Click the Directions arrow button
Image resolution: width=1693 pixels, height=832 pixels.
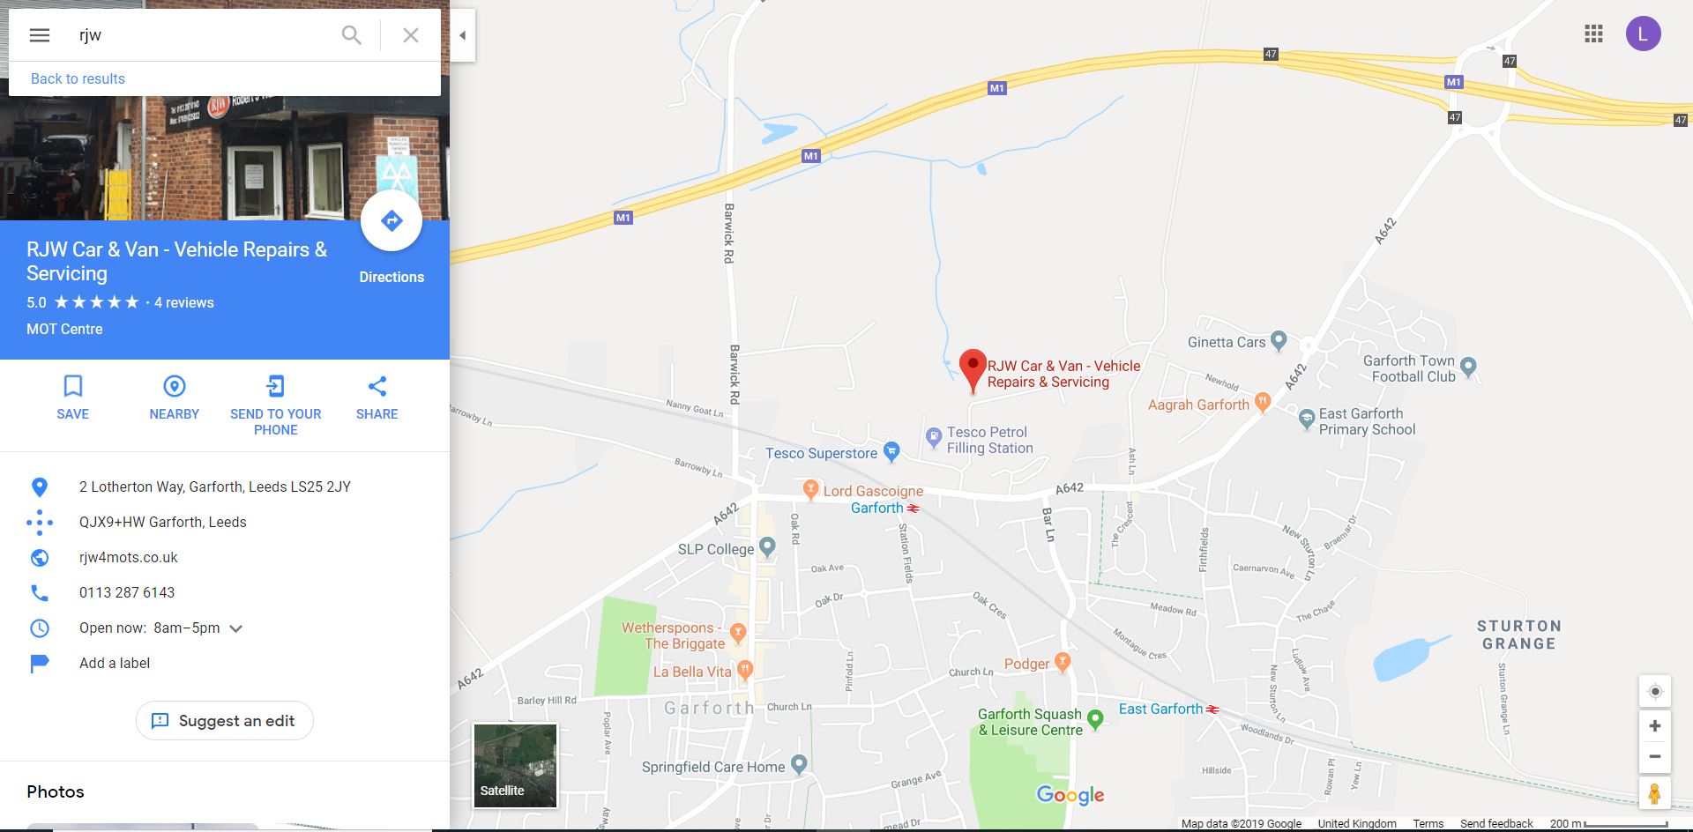click(x=392, y=220)
